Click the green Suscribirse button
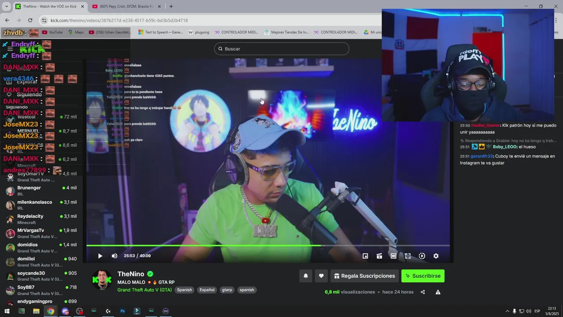Image resolution: width=563 pixels, height=317 pixels. [423, 276]
